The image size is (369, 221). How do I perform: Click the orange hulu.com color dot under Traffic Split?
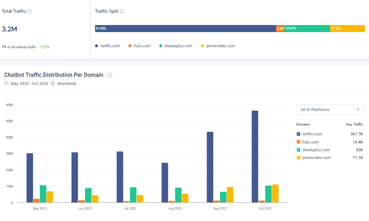(x=129, y=46)
